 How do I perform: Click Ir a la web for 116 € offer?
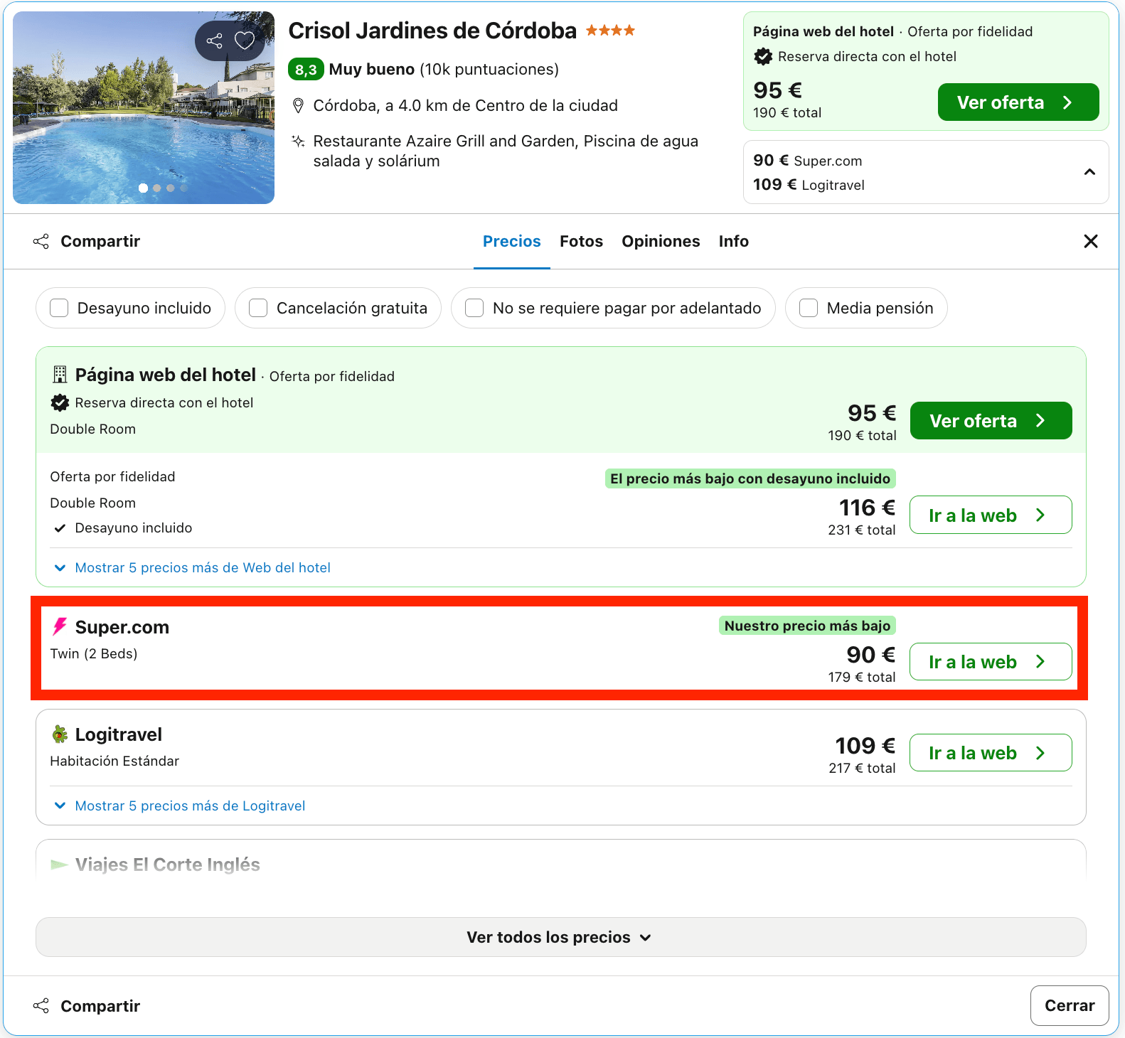991,515
